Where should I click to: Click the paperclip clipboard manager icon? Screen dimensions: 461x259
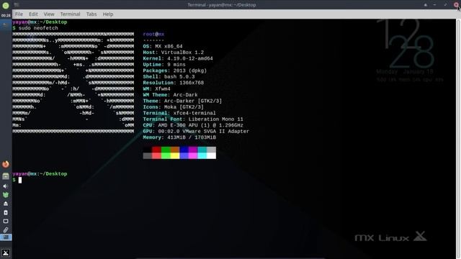(x=6, y=230)
